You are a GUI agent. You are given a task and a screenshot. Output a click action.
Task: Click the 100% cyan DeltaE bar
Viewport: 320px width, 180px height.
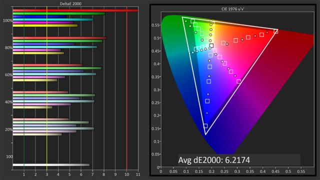(53, 19)
